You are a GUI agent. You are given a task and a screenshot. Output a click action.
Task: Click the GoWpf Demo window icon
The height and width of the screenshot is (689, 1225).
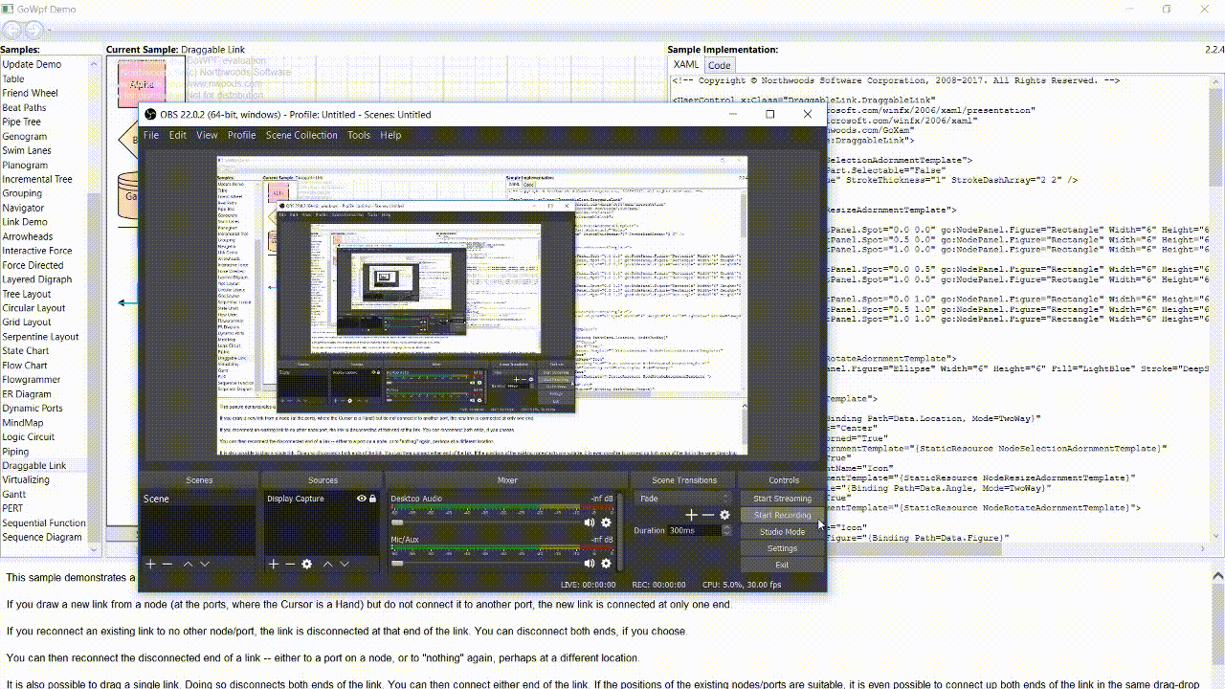pyautogui.click(x=9, y=9)
